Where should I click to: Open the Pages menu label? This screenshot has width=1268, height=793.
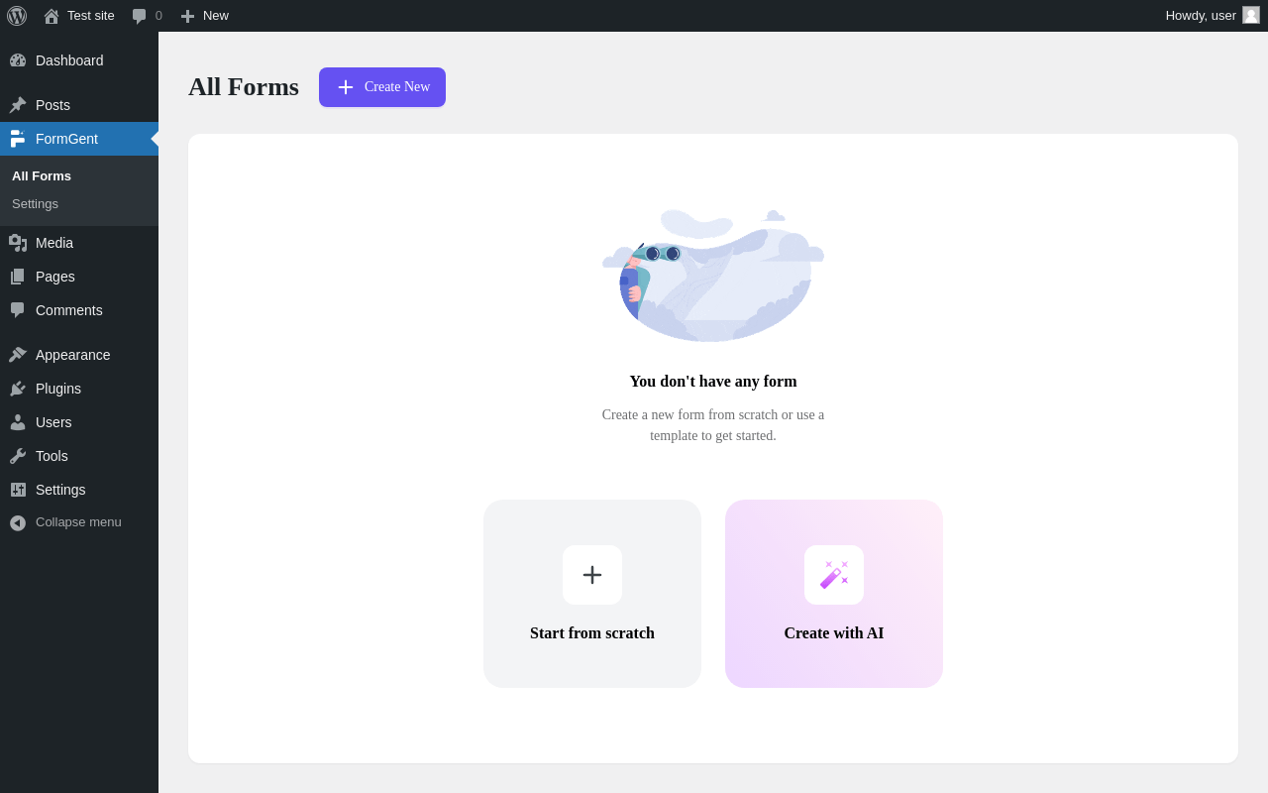[x=55, y=277]
